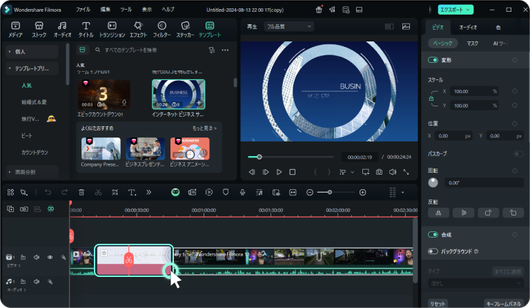Open the View (表示) menu

click(x=147, y=10)
